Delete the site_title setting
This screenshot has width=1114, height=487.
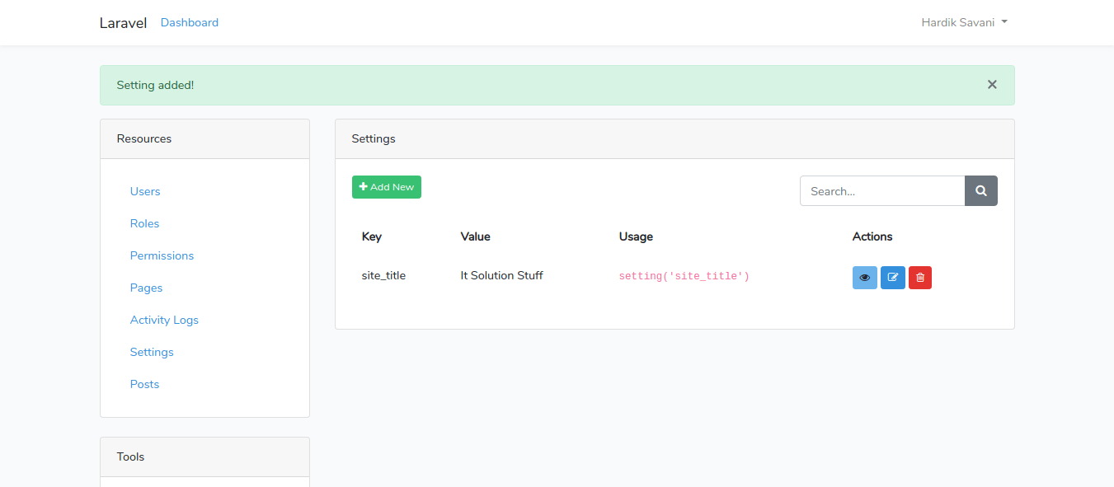(x=920, y=278)
